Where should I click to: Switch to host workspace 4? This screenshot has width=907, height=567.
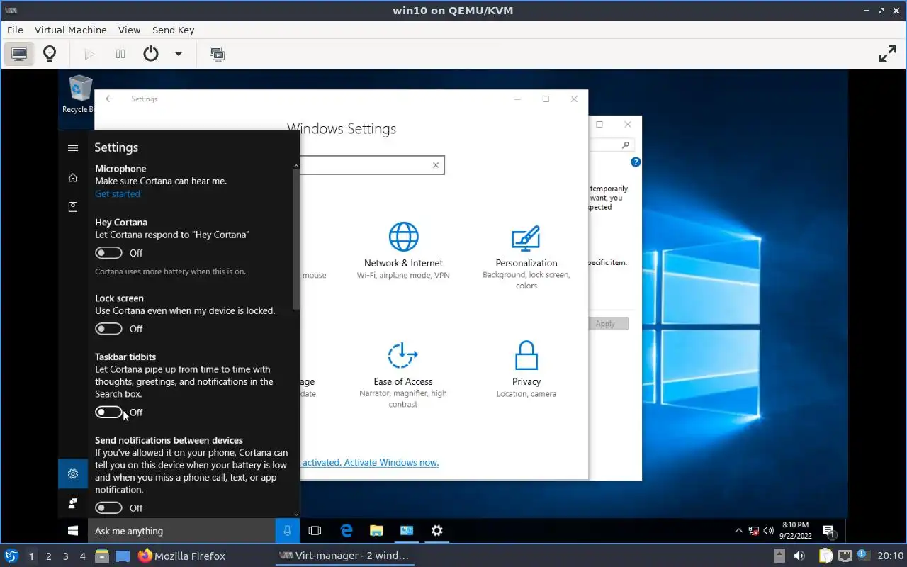[83, 556]
